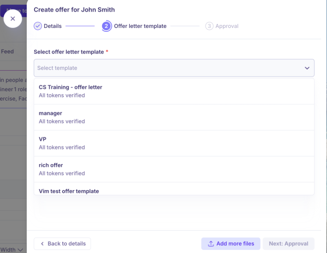Screen dimensions: 327x253
Task: Click the step 2 circle icon
Action: (x=106, y=26)
